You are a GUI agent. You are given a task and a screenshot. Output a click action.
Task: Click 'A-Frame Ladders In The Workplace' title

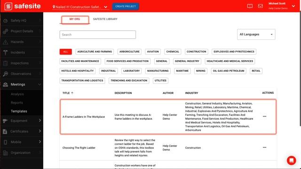(x=84, y=117)
